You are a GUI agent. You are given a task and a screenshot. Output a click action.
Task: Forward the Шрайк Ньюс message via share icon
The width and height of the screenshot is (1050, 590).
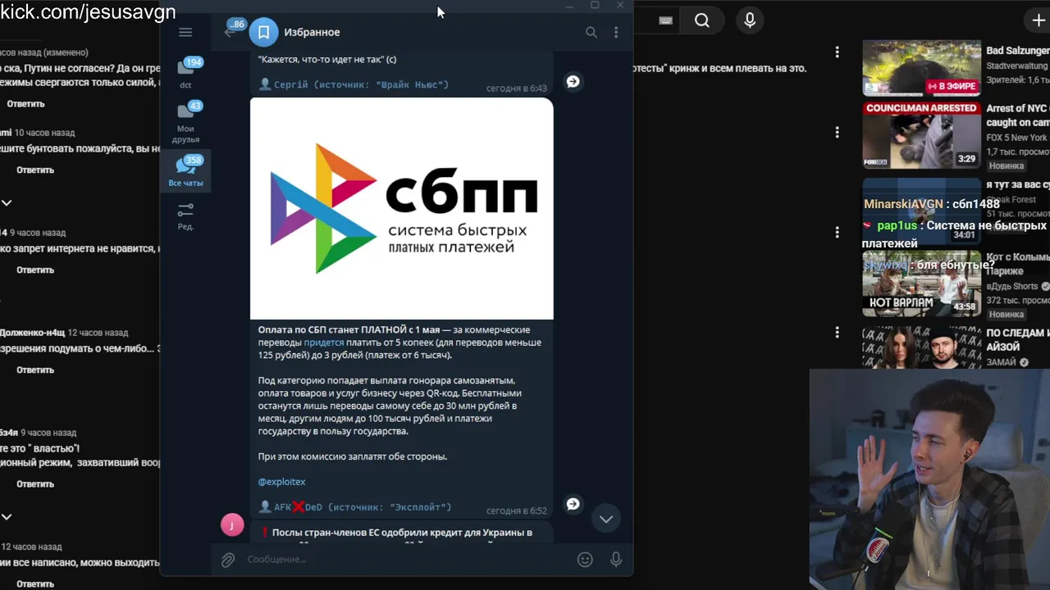click(x=573, y=81)
